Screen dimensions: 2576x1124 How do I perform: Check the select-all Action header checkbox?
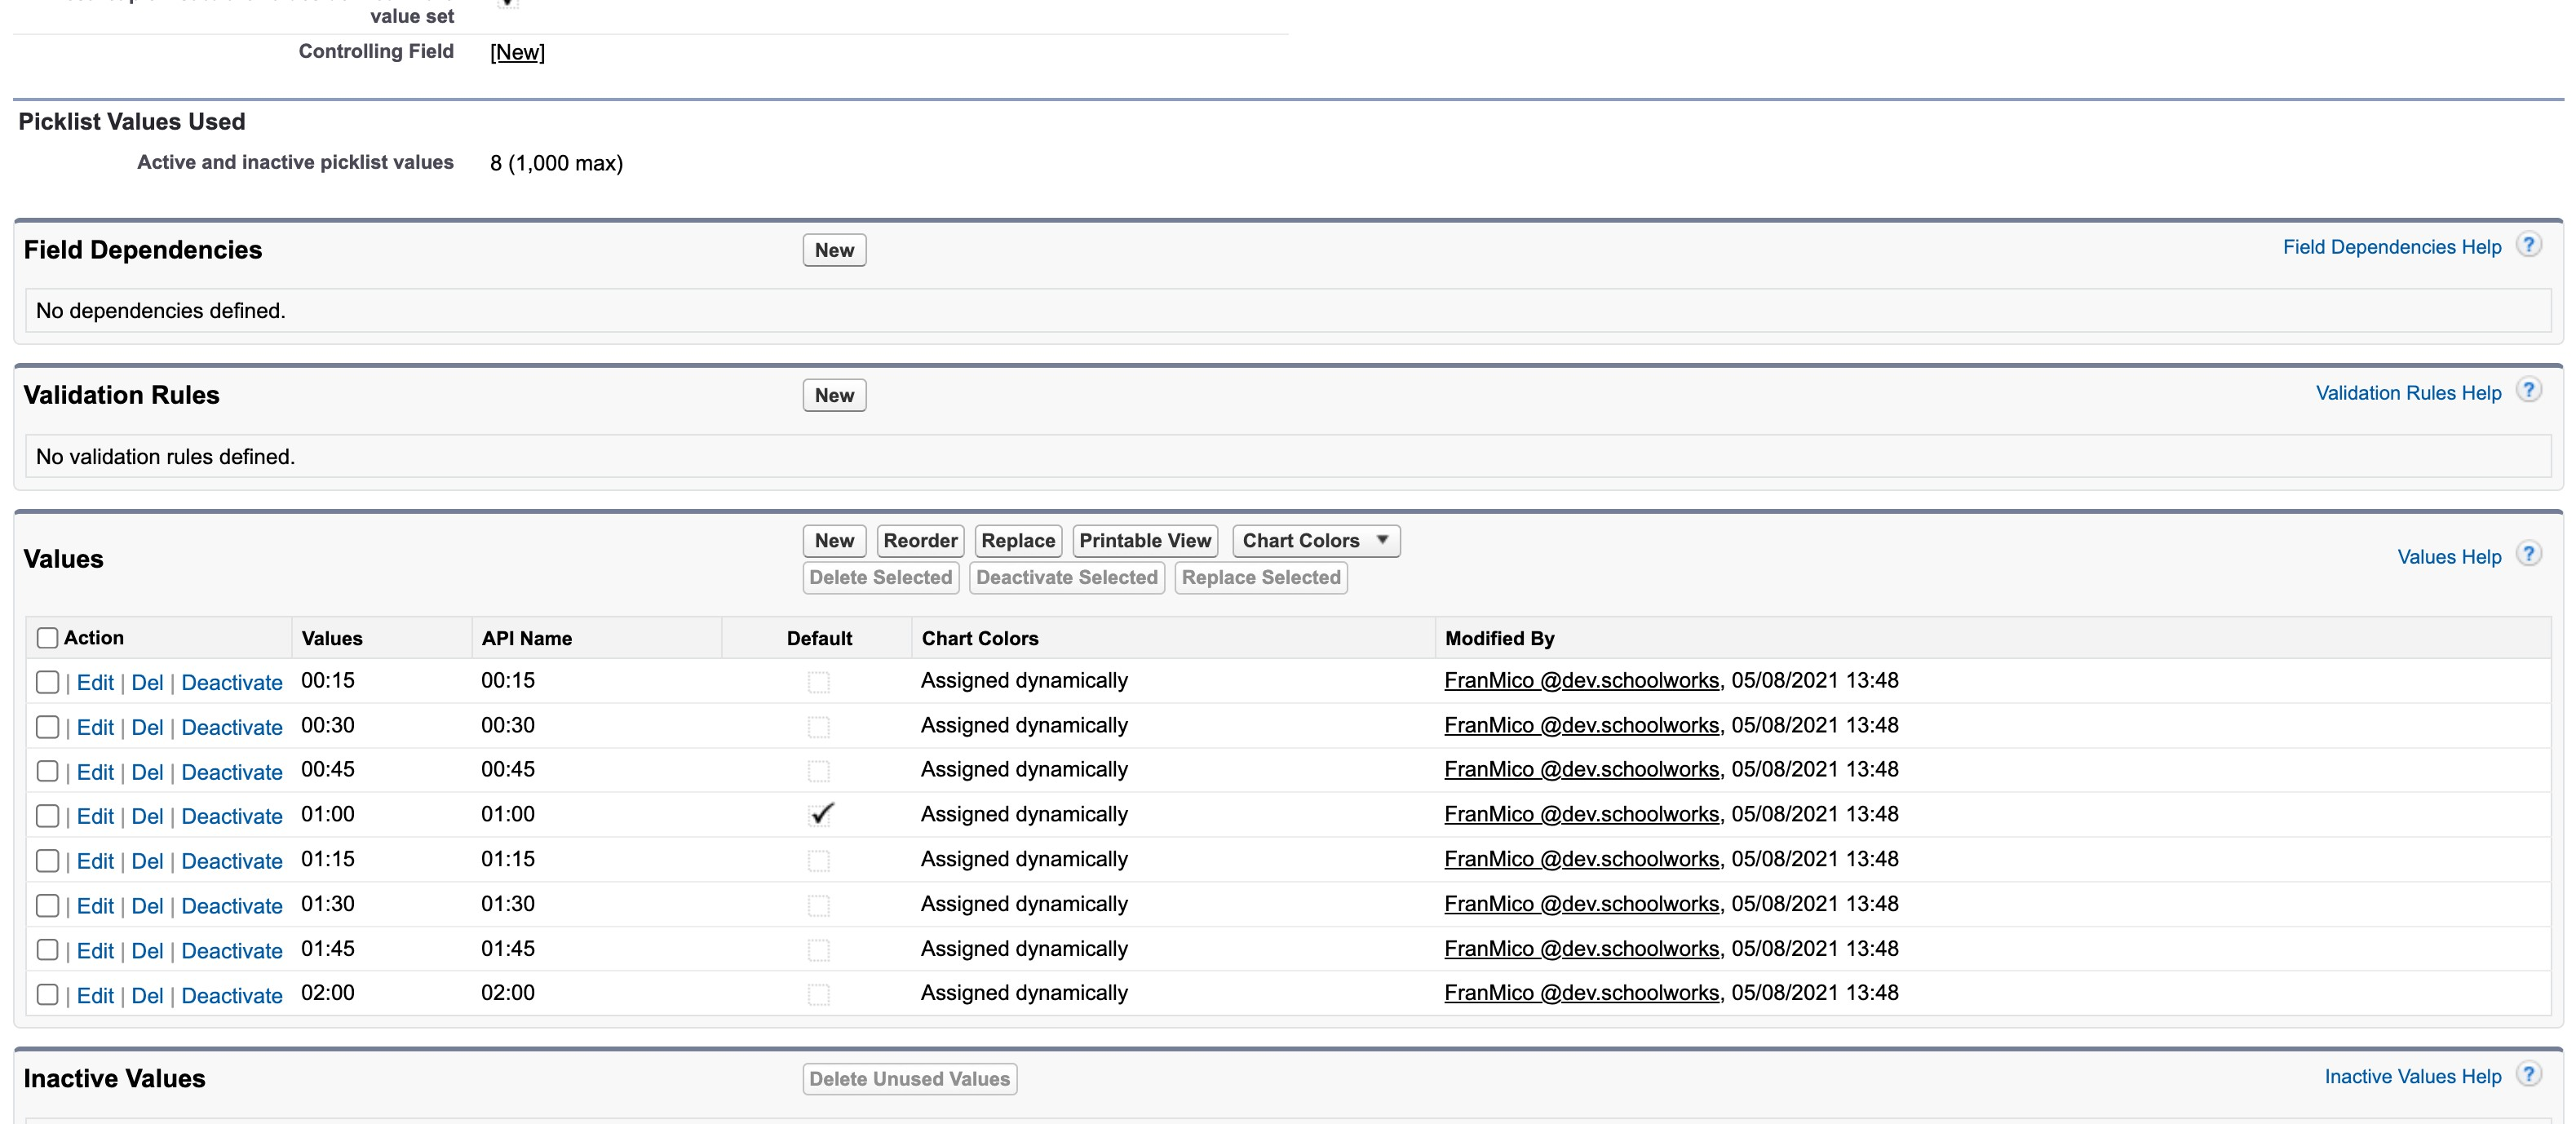pos(47,638)
